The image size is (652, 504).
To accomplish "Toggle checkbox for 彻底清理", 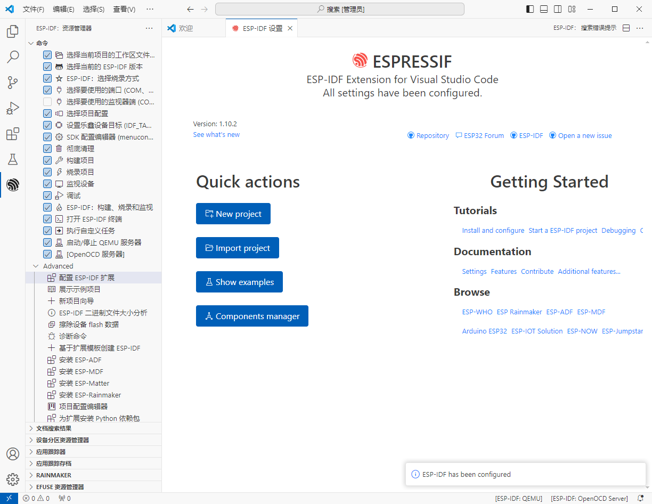I will (x=47, y=149).
